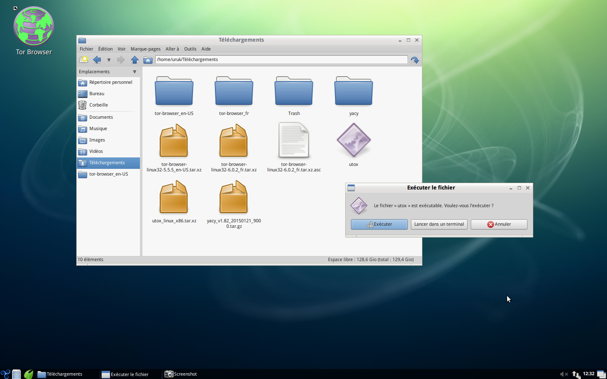Select tor-browser-linux32-6.0.2_fr.tar.xz archive icon
The image size is (607, 379).
234,141
